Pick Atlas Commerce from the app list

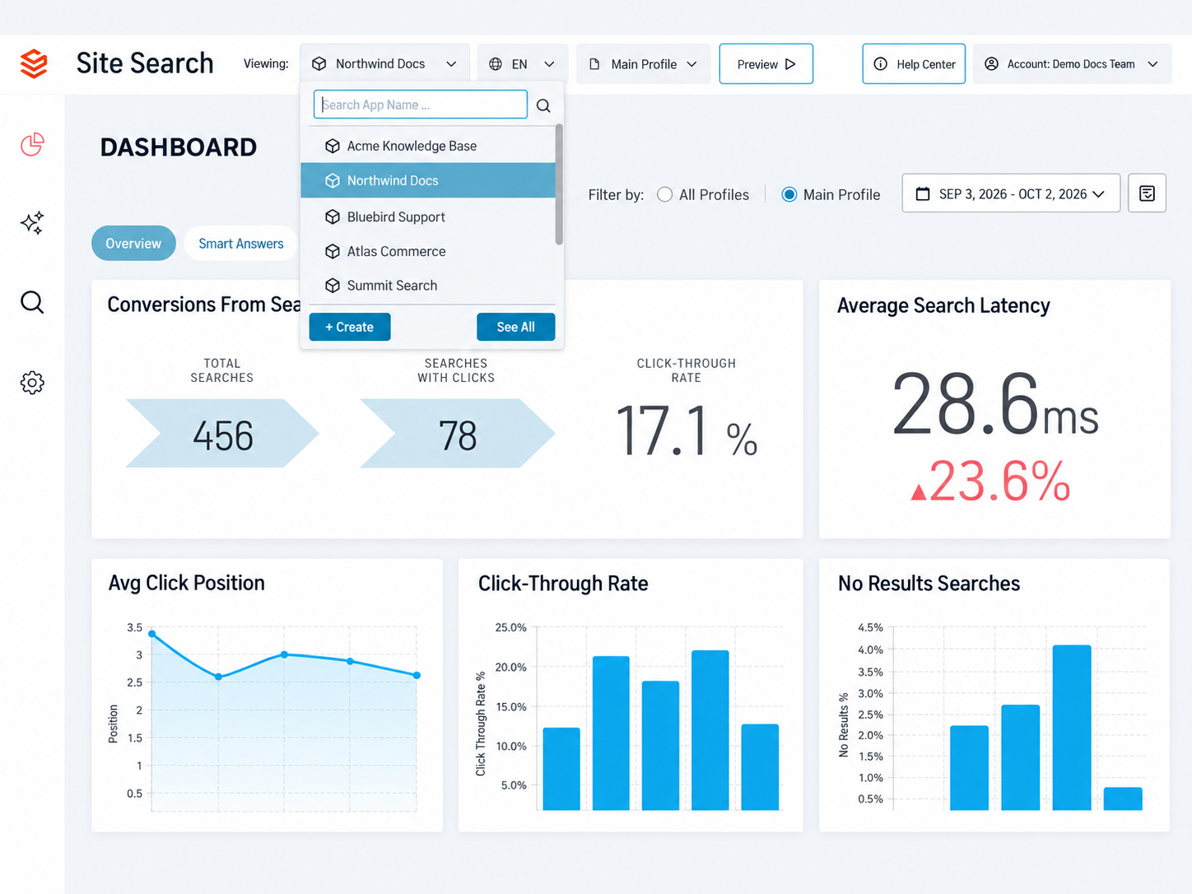click(x=428, y=251)
